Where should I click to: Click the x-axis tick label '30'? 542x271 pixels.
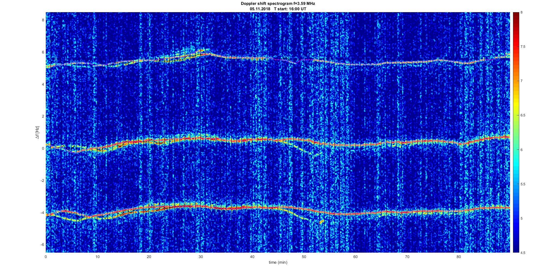click(201, 257)
